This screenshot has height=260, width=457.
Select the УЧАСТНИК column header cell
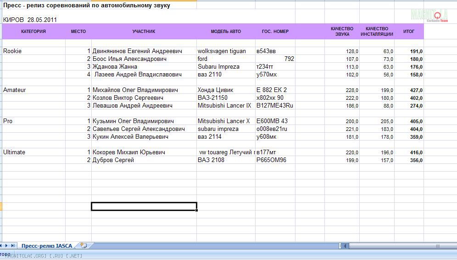(144, 32)
